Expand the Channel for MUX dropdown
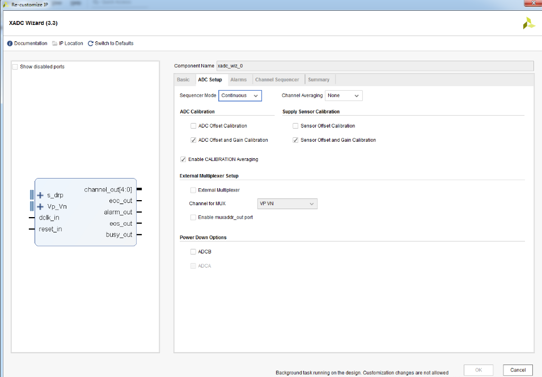 (x=287, y=204)
